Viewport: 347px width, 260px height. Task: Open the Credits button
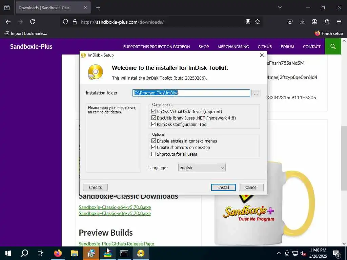point(95,187)
